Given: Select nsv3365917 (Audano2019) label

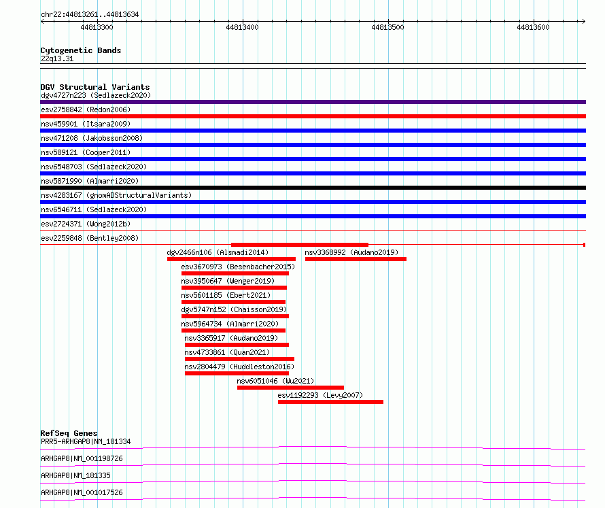Looking at the screenshot, I should click(231, 338).
